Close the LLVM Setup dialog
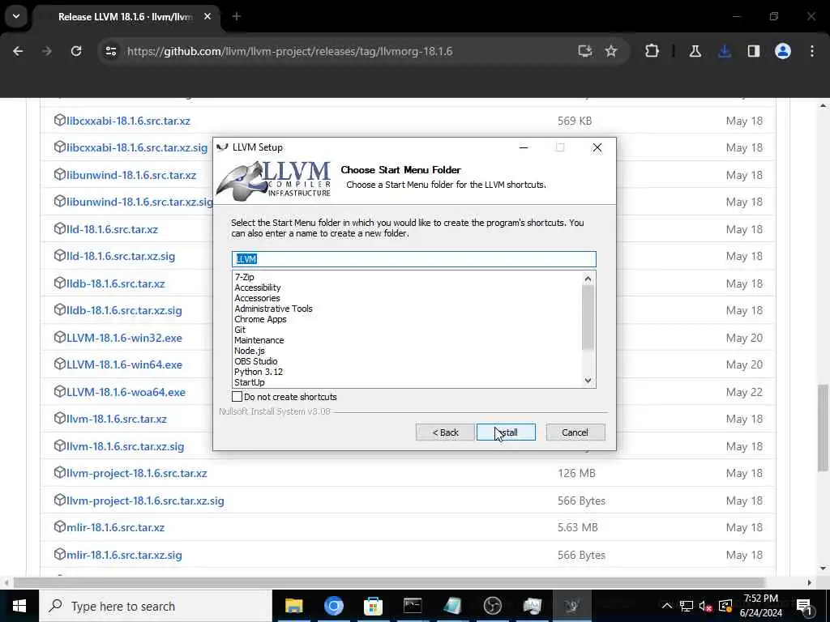The height and width of the screenshot is (622, 830). 597,147
